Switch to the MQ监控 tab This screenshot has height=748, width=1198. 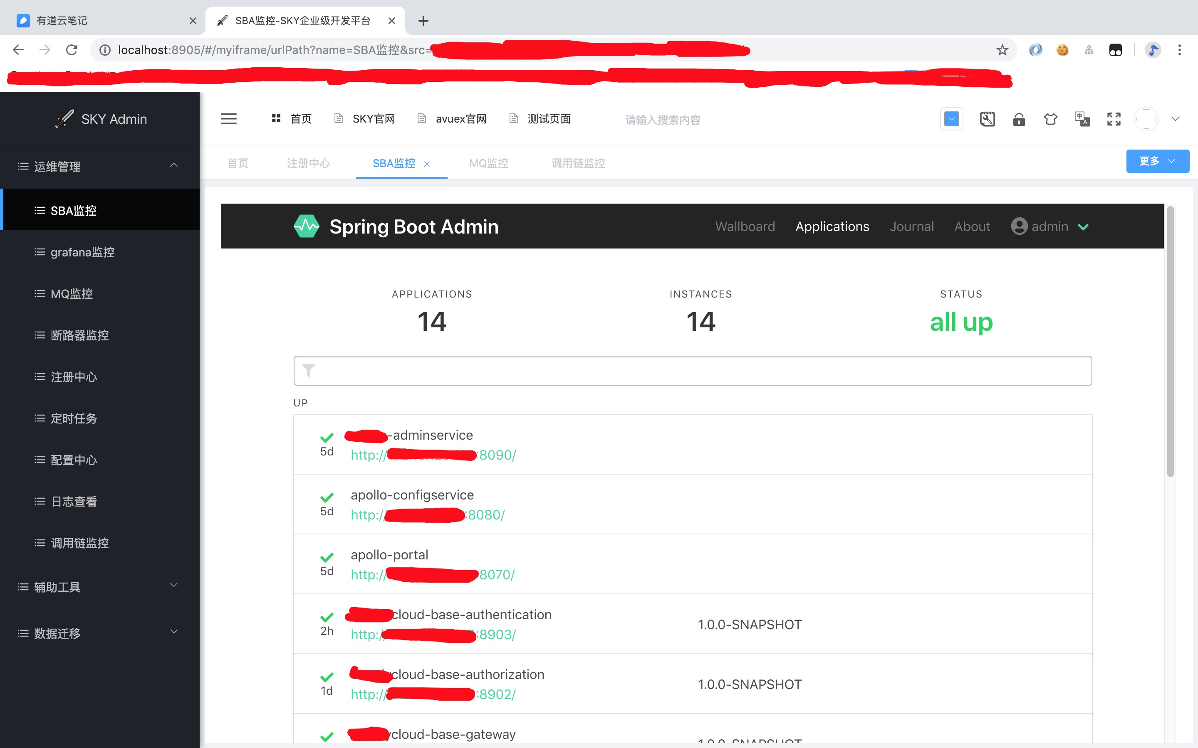click(x=489, y=163)
